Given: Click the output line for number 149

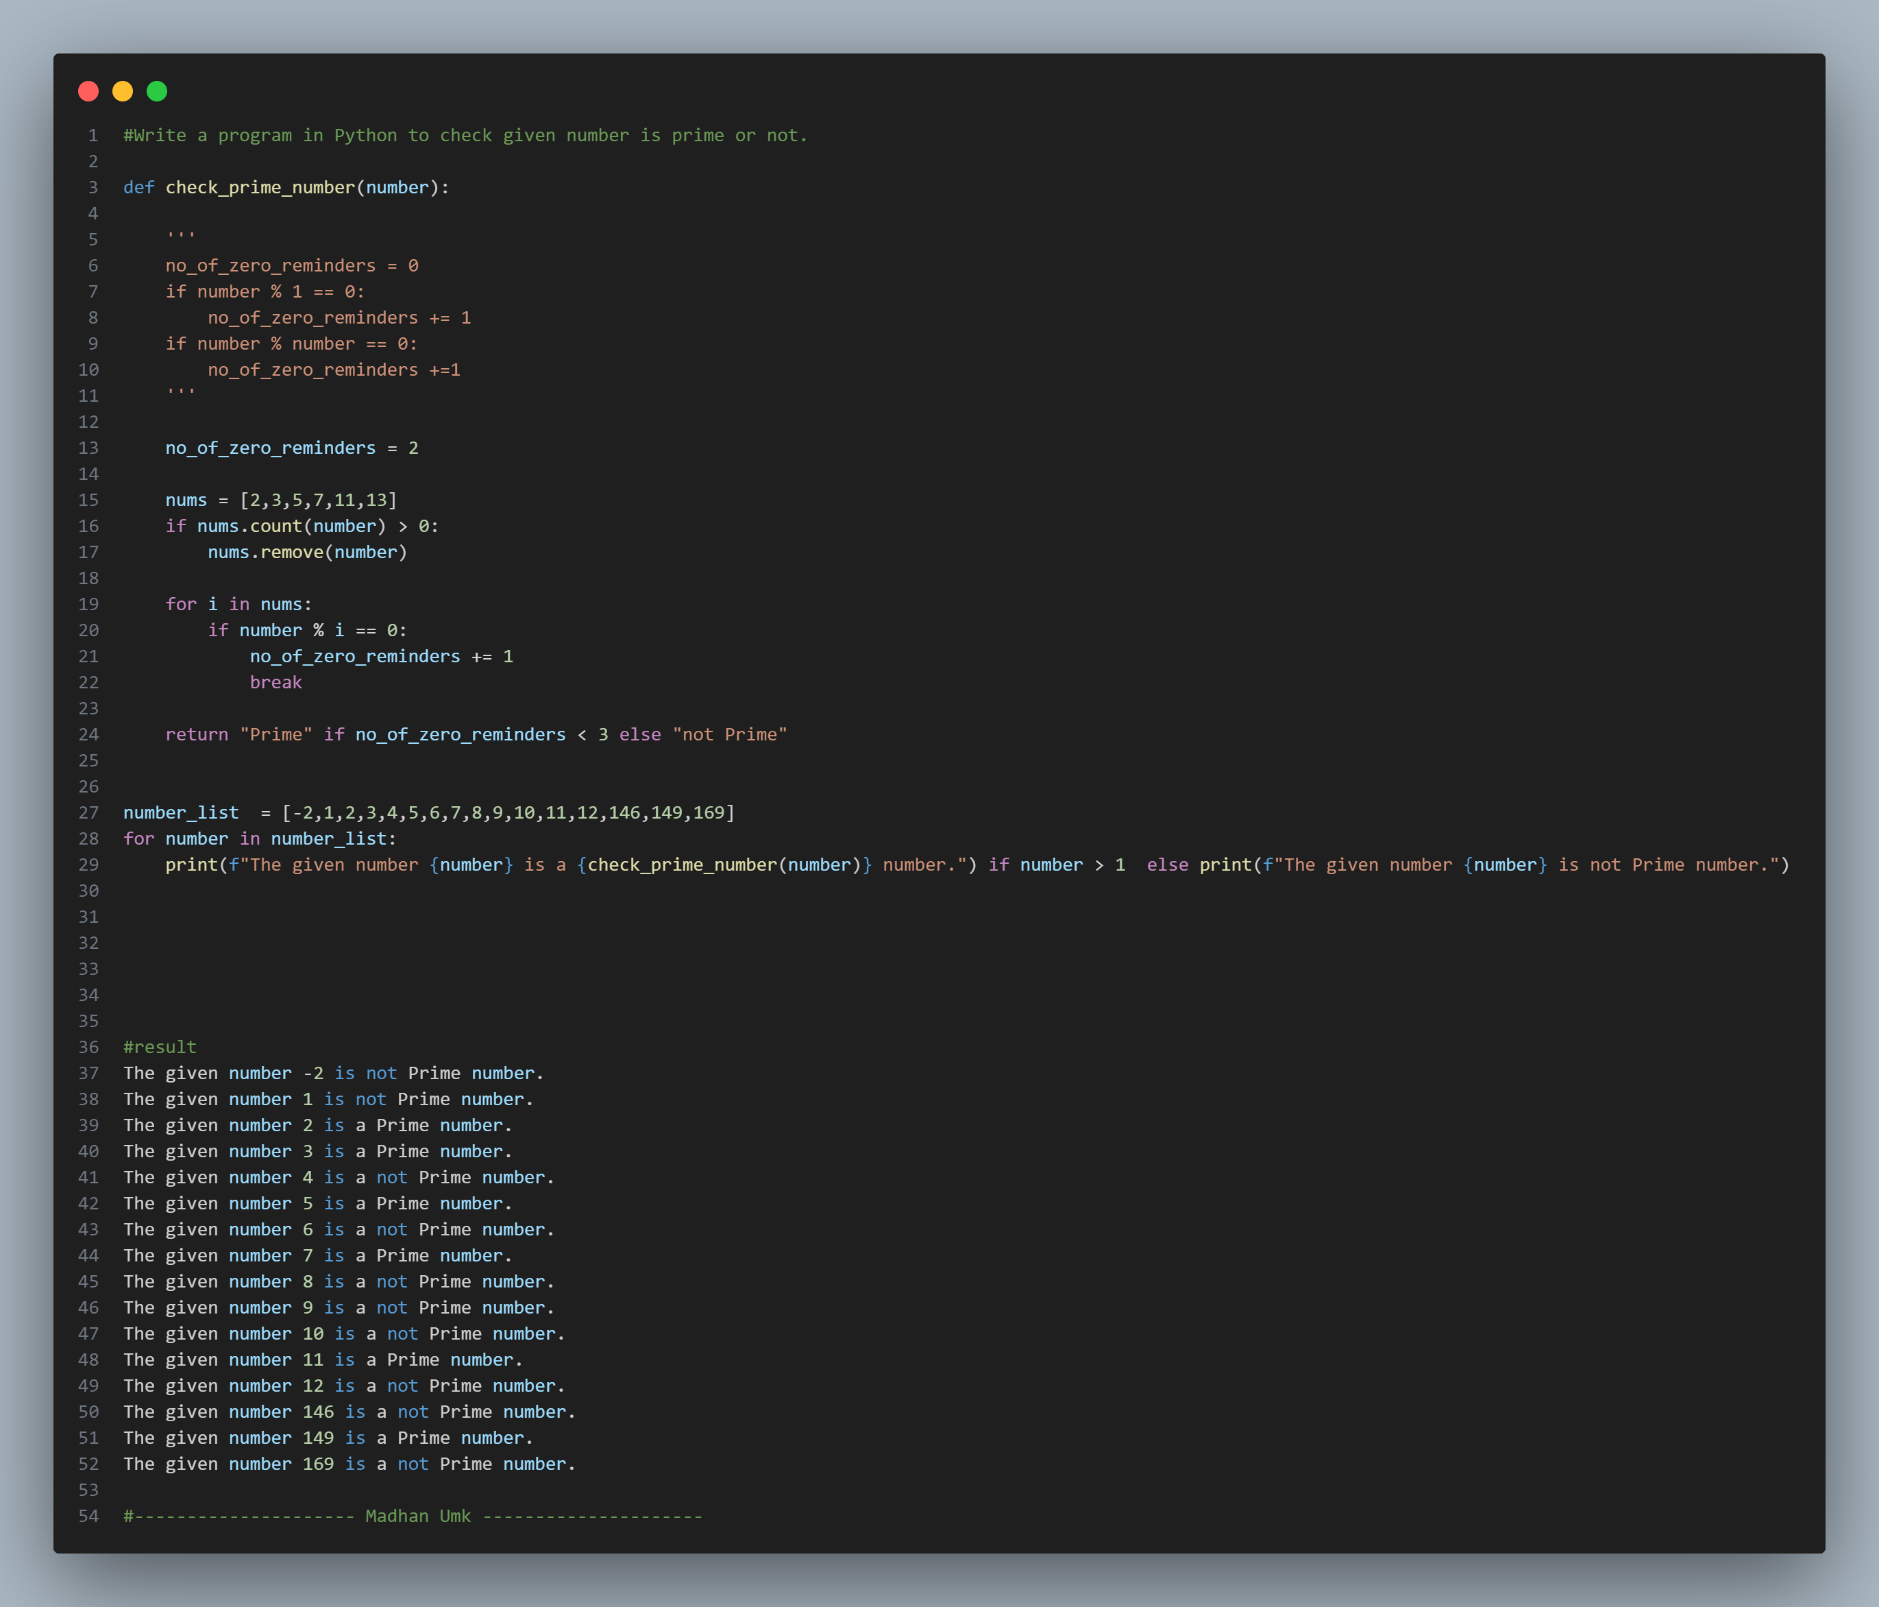Looking at the screenshot, I should (328, 1438).
